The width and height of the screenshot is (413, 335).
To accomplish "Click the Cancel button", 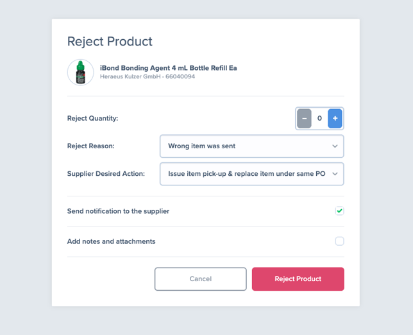I will 201,279.
